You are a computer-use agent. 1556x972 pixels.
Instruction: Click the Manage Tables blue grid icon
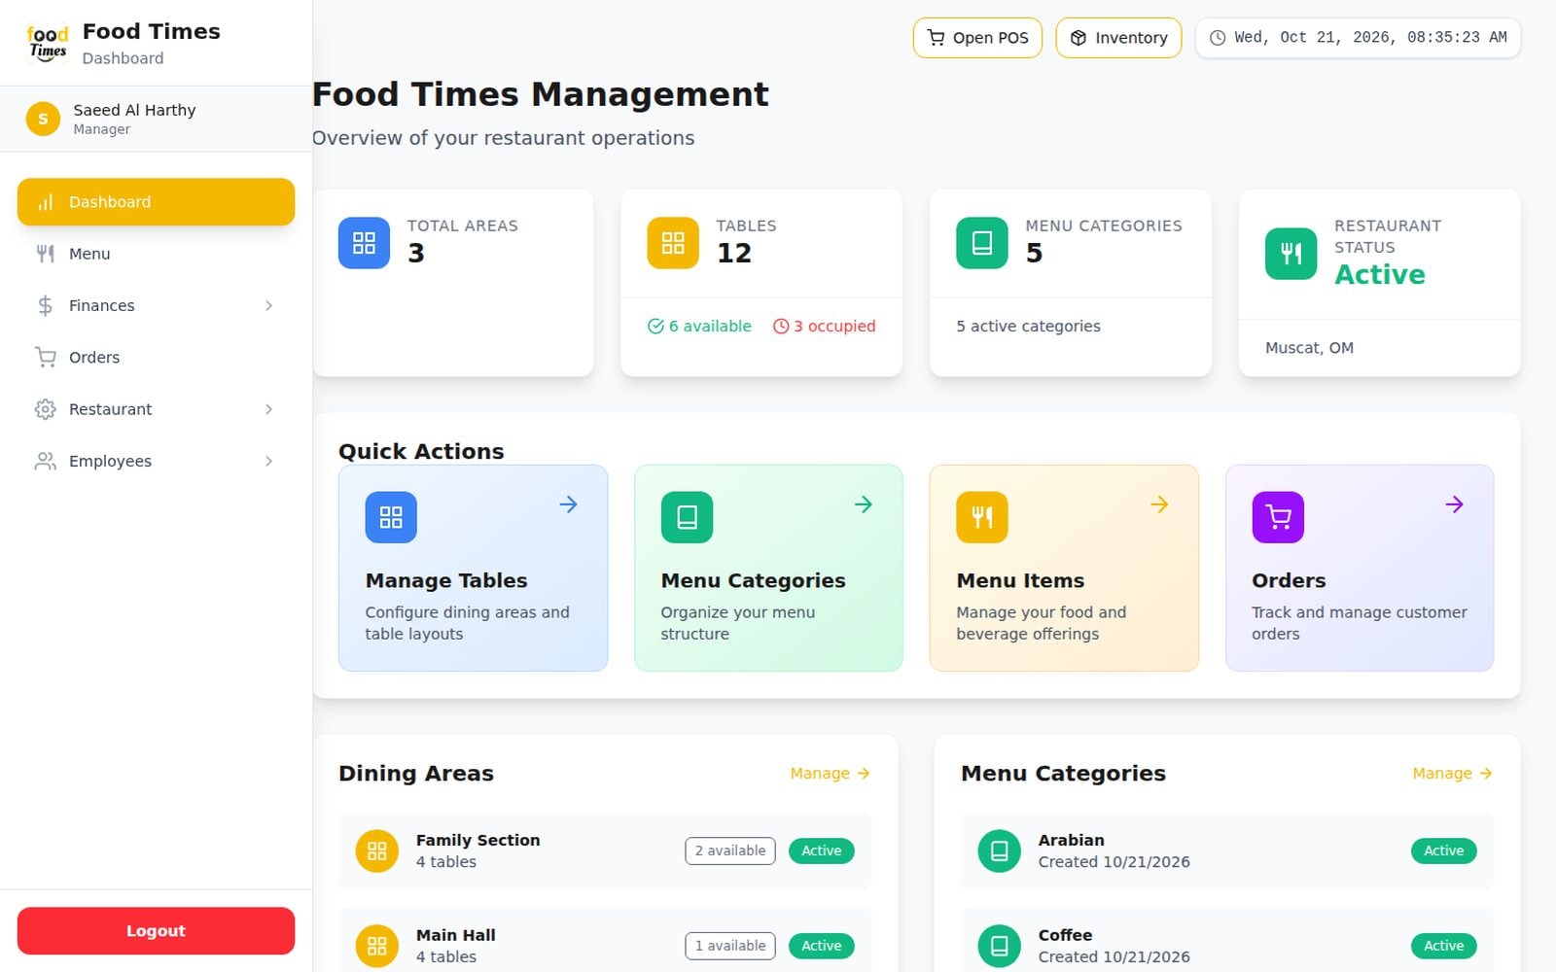(391, 517)
